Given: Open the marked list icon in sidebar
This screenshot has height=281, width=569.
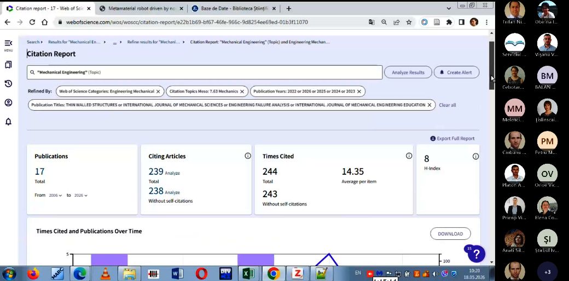Looking at the screenshot, I should click(8, 65).
